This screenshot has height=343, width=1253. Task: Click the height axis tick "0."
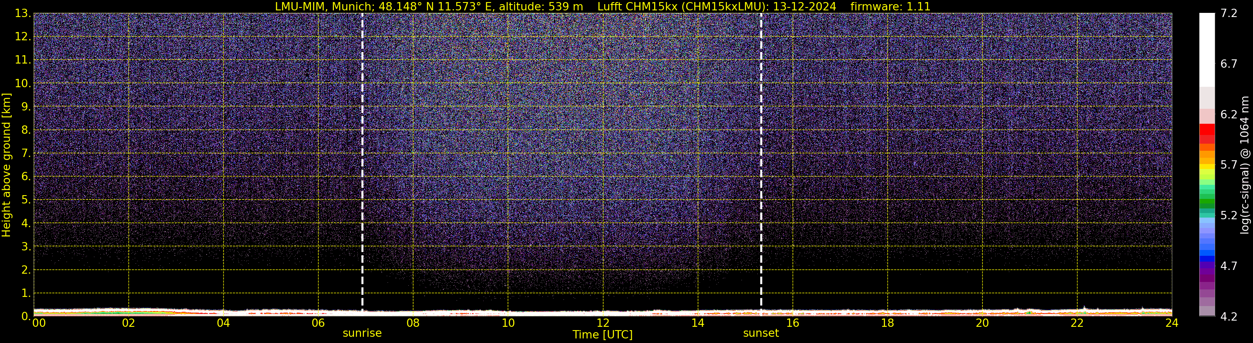pos(26,316)
